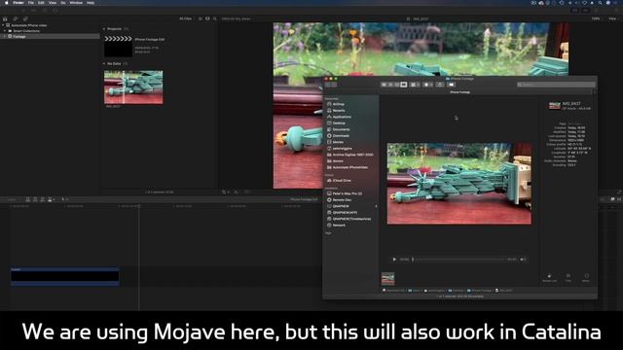Switch Finder to list view

[390, 85]
